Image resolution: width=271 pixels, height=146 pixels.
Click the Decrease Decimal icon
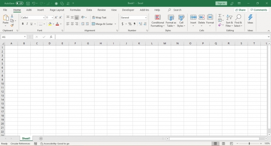click(x=145, y=24)
